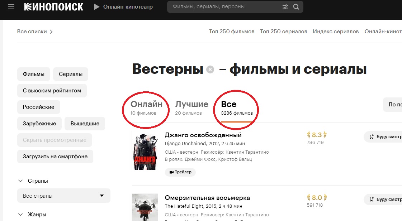Open Онлайн-кинотеатр link in header
402x221 pixels.
pos(128,7)
